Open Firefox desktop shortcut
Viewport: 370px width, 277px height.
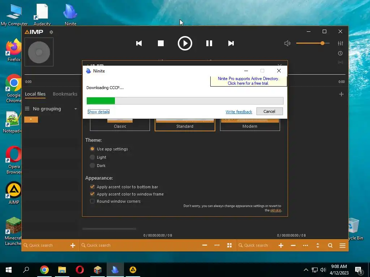pos(14,50)
